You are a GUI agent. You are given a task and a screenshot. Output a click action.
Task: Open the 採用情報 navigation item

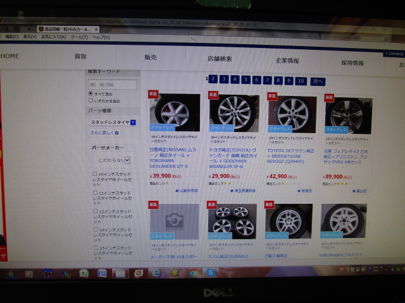(x=352, y=63)
